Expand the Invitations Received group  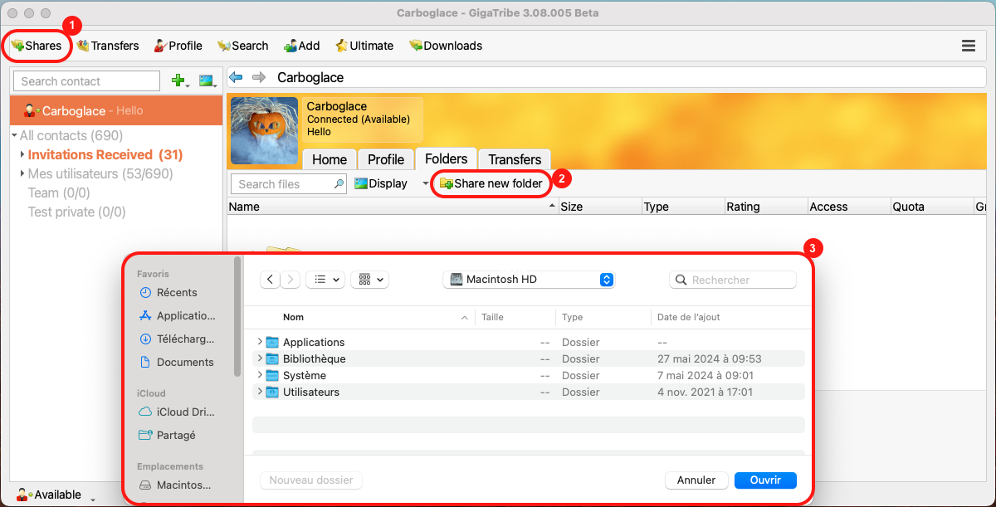click(22, 154)
